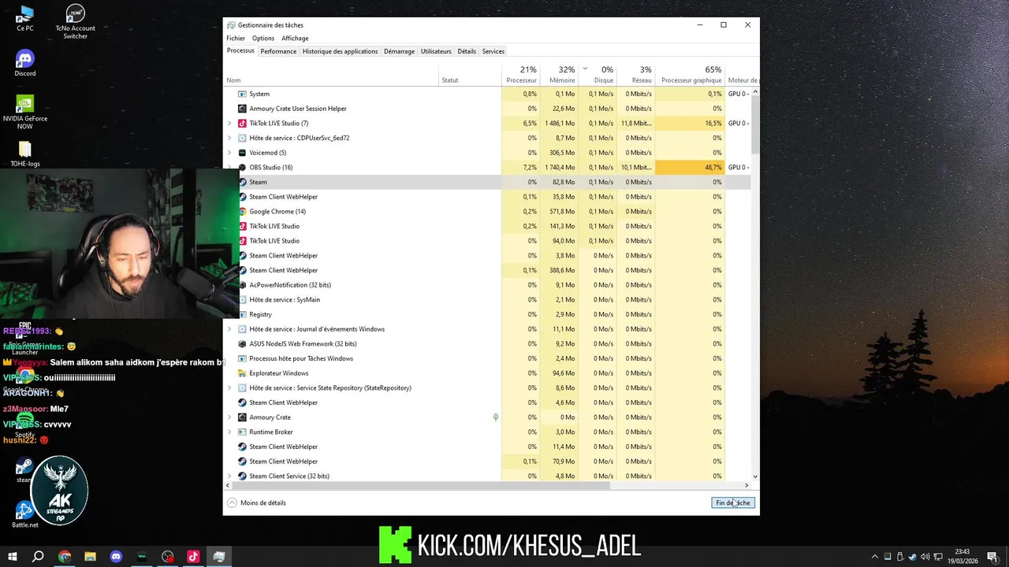Expand Runtime Broker process group
The height and width of the screenshot is (567, 1009).
click(x=229, y=432)
